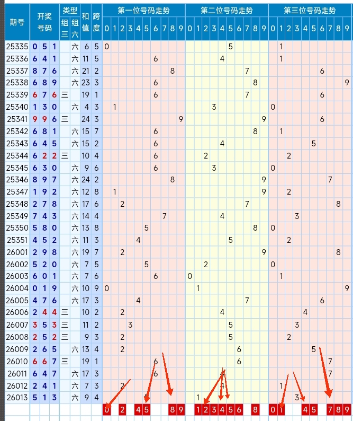353x421 pixels.
Task: Click the 期号 column header
Action: tap(17, 22)
